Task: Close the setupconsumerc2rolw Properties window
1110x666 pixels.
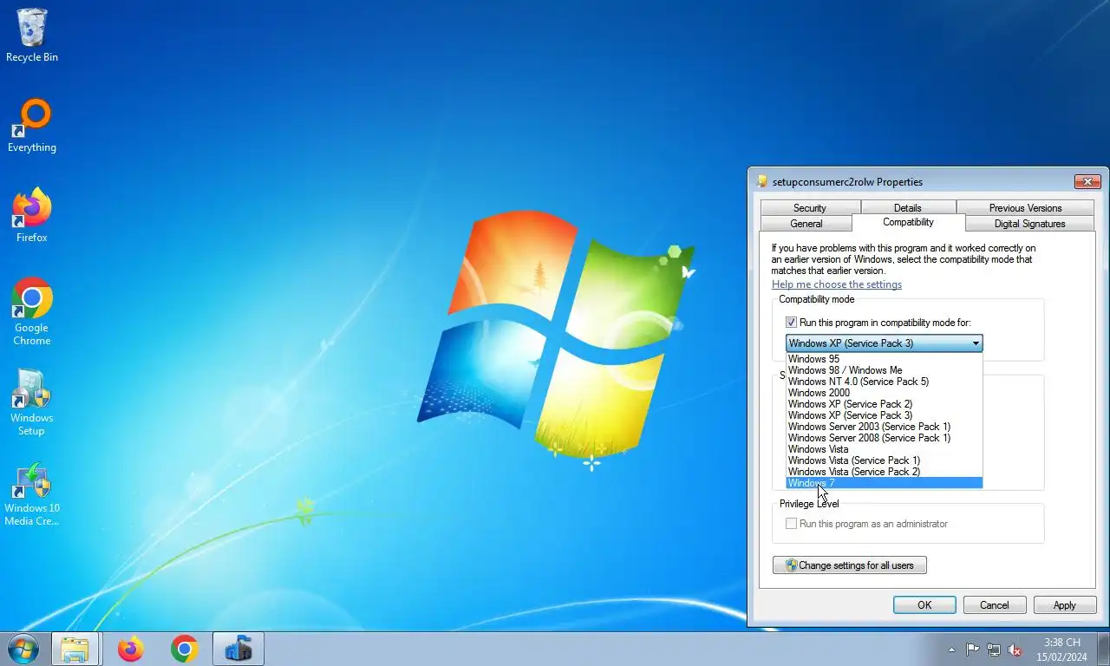Action: (1087, 181)
